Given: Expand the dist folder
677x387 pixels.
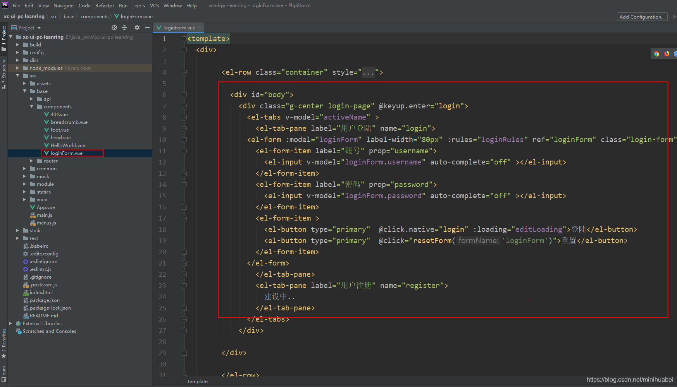Looking at the screenshot, I should 17,60.
